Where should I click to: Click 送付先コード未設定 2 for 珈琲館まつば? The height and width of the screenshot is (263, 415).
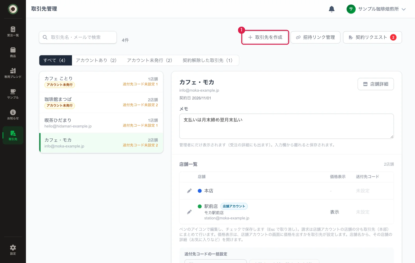coord(140,105)
